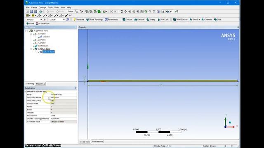Click the Fluid/Solid value field
Screen dimensions: 264x148
pyautogui.click(x=64, y=116)
